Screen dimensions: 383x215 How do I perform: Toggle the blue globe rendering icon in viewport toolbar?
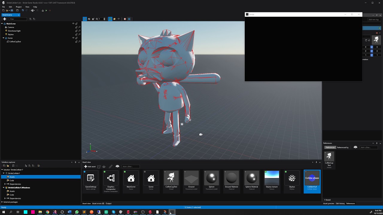pos(129,19)
